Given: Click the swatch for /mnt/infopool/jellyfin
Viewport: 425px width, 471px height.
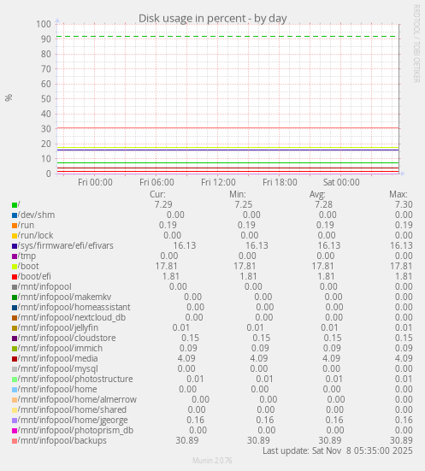Looking at the screenshot, I should [15, 328].
